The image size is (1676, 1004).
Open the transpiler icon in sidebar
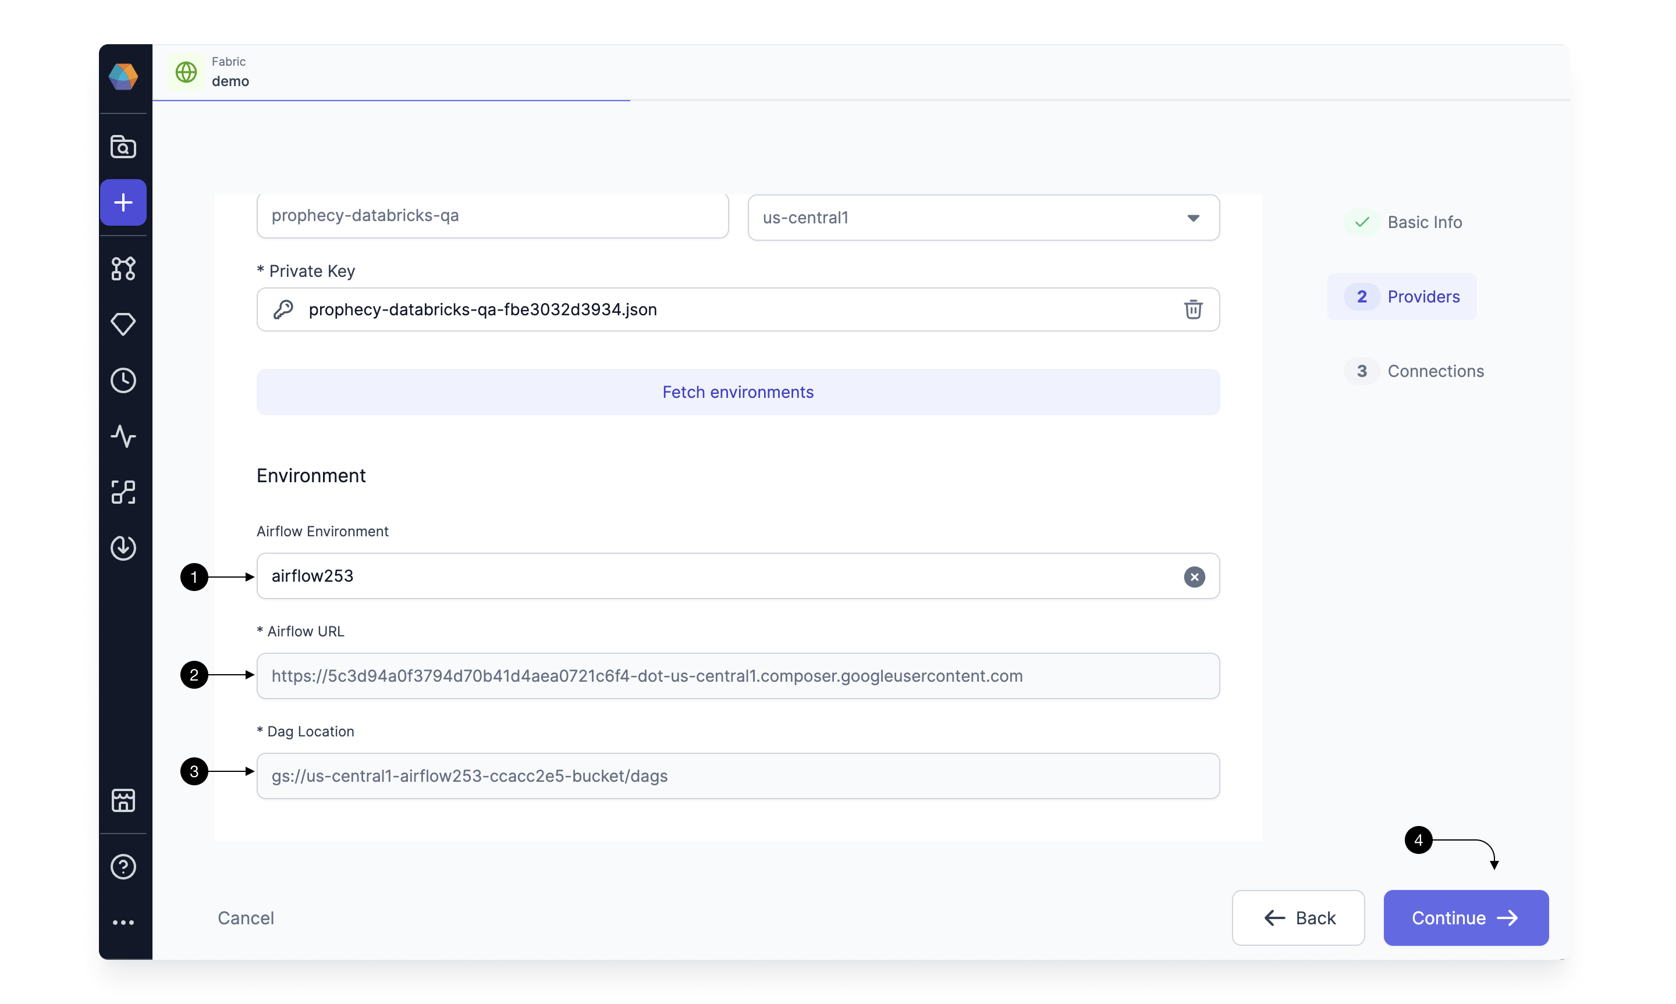click(123, 492)
